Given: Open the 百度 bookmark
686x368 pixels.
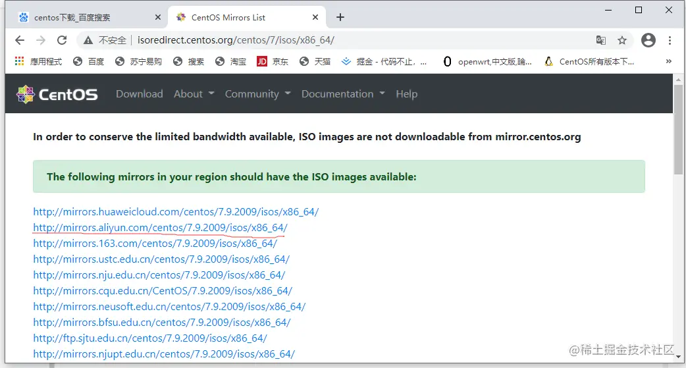Looking at the screenshot, I should point(89,62).
